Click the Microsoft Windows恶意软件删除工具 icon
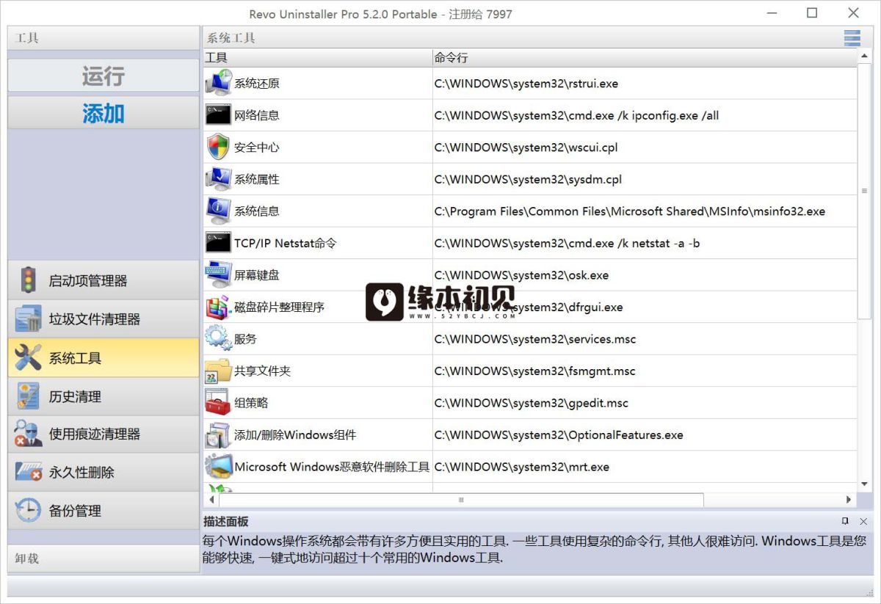Image resolution: width=881 pixels, height=604 pixels. tap(218, 466)
